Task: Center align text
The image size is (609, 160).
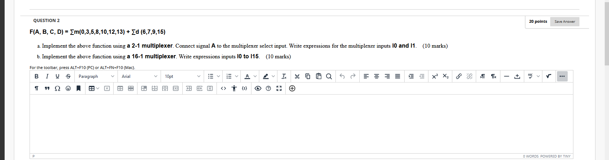Action: click(x=376, y=76)
